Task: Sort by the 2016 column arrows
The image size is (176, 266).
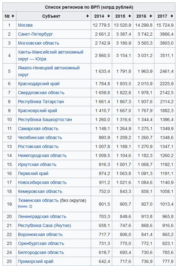Action: (x=151, y=16)
